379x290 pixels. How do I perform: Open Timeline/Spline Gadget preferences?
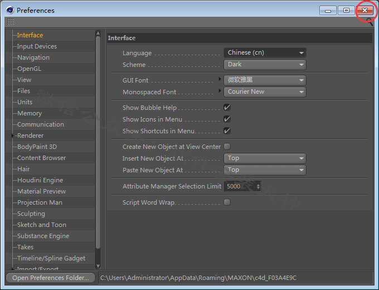click(51, 258)
